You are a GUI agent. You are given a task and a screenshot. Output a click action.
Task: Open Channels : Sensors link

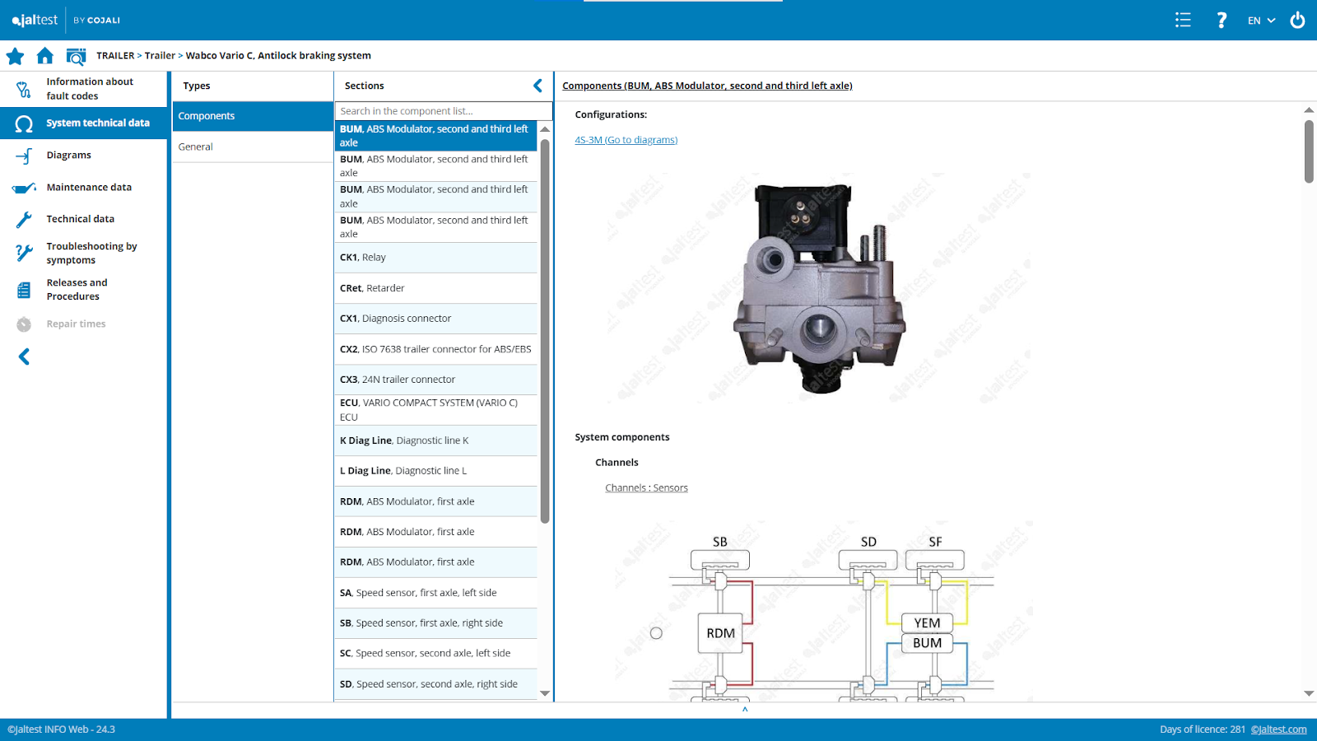[646, 488]
